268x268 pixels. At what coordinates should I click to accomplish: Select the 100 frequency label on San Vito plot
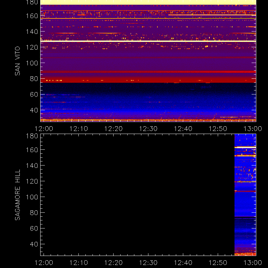click(x=32, y=63)
